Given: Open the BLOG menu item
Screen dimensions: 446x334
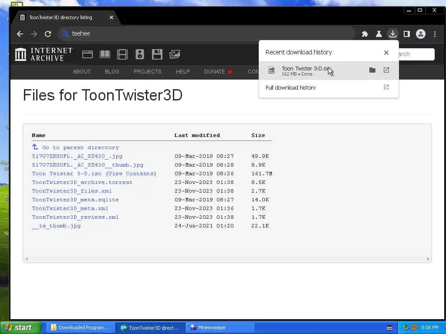Looking at the screenshot, I should pyautogui.click(x=112, y=72).
